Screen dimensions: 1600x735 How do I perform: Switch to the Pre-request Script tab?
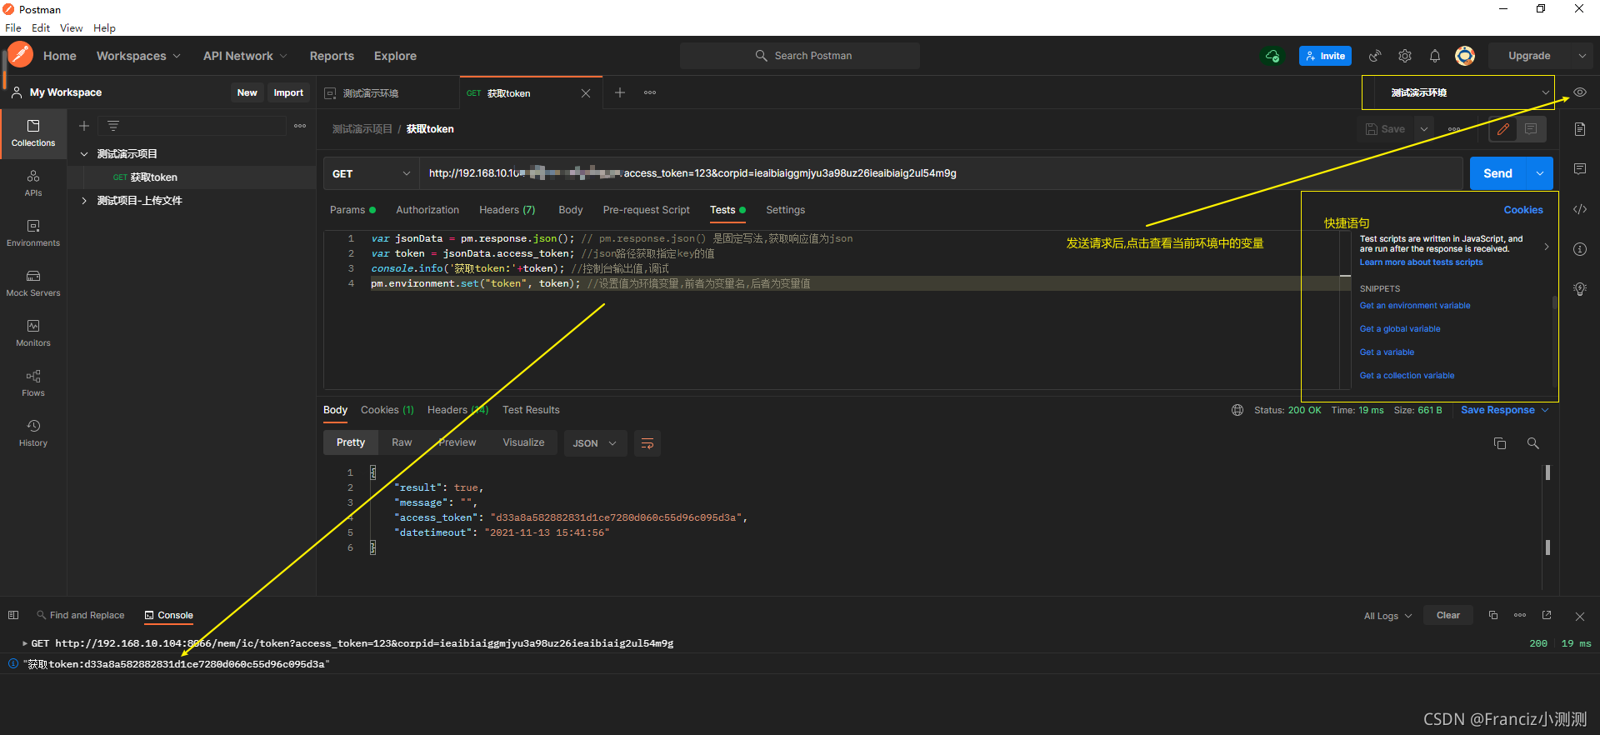[x=647, y=210]
